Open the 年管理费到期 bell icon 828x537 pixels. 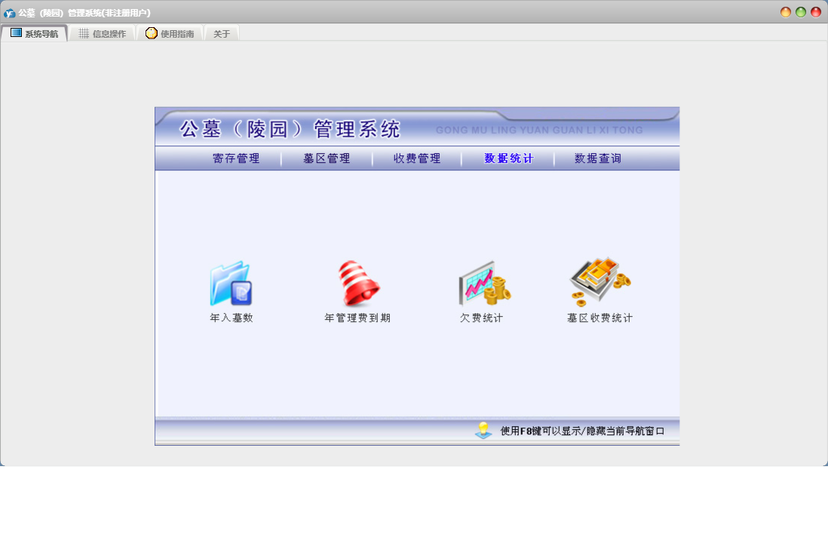tap(358, 283)
